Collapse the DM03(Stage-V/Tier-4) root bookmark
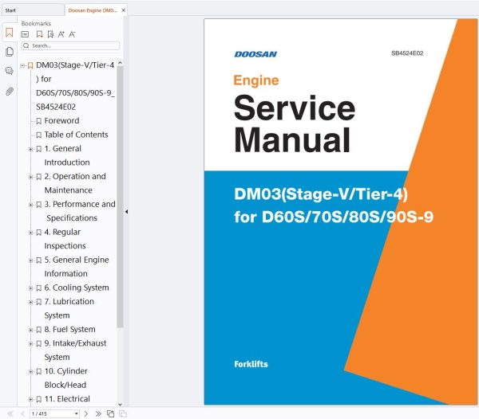Screen dimensions: 479x419 (22, 65)
